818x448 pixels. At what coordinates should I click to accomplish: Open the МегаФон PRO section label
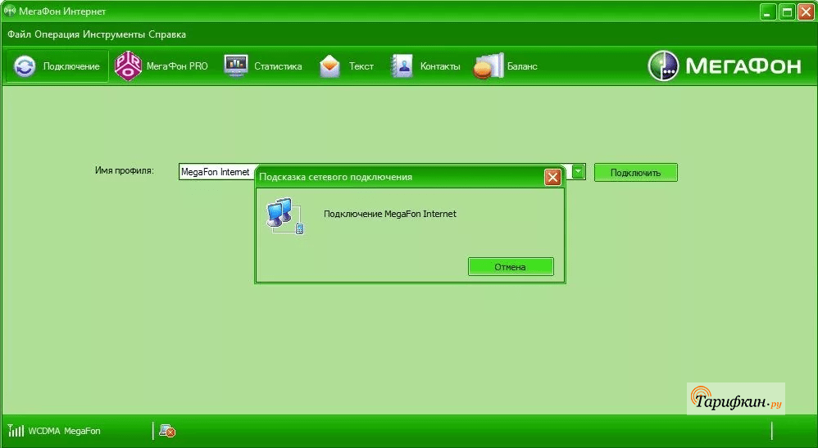[177, 66]
